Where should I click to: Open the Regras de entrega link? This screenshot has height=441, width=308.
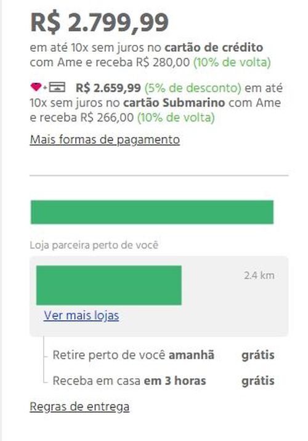point(79,406)
